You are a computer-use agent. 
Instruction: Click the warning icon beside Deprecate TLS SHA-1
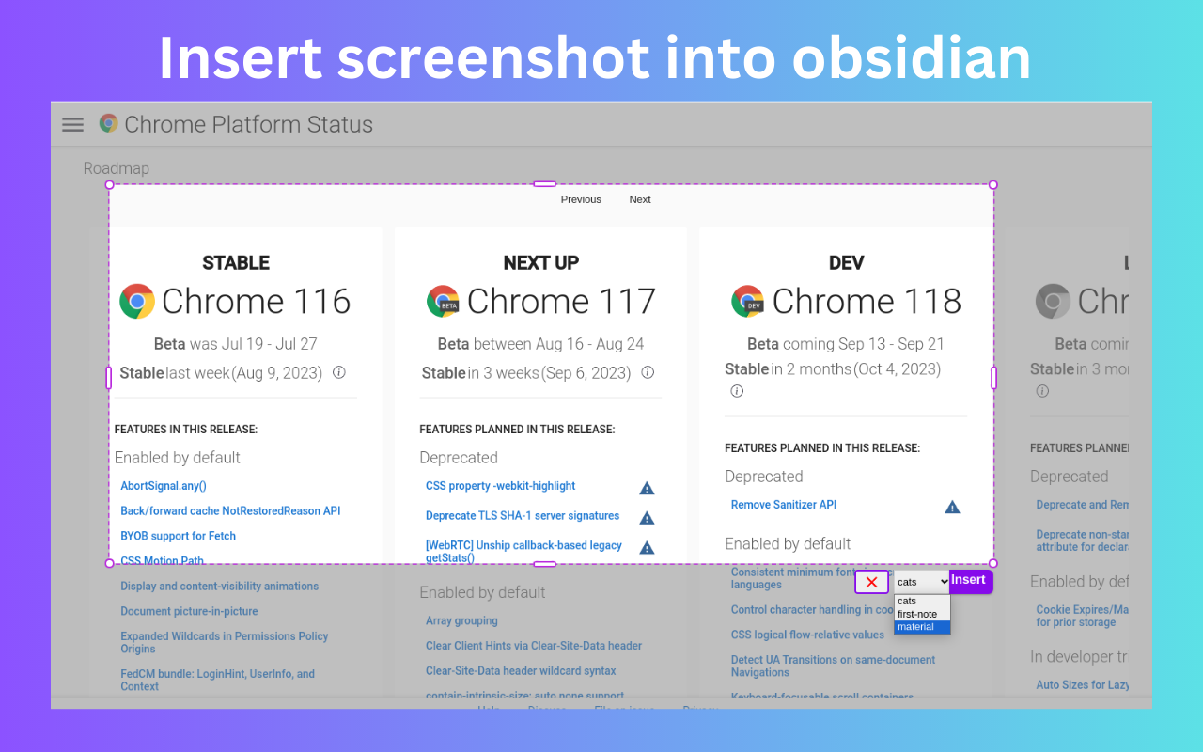point(646,517)
